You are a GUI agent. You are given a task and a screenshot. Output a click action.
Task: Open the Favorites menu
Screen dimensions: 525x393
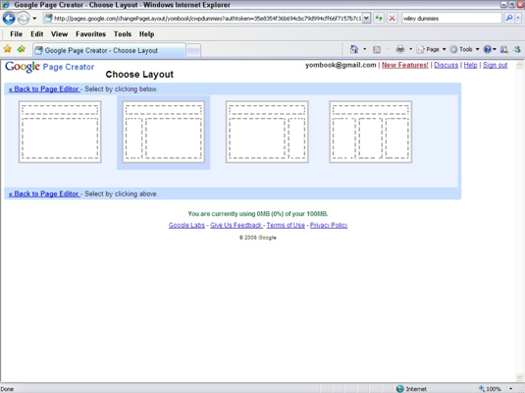click(90, 33)
